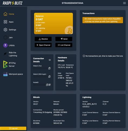Click the purple LNbits icon
This screenshot has width=128, height=131.
click(5, 45)
